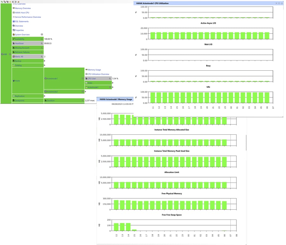Click the chart icon on Heartbeat row
Screen dimensions: 286x245
[42, 43]
